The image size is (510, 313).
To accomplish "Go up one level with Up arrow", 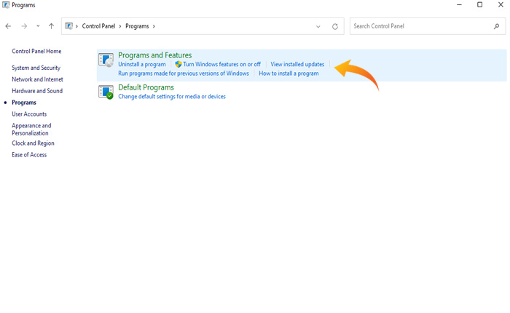I will click(x=51, y=26).
